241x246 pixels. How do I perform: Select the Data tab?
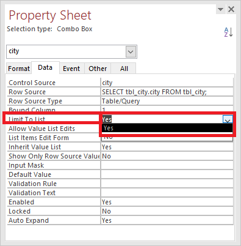click(45, 67)
